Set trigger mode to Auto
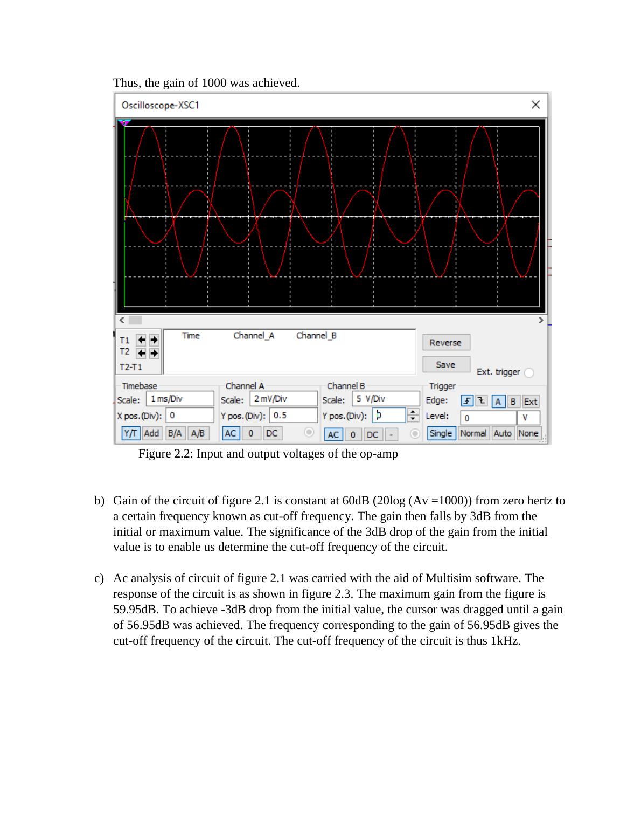The image size is (641, 830). tap(503, 433)
